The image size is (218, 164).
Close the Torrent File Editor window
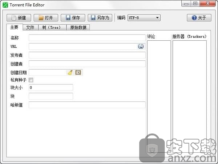coord(208,4)
